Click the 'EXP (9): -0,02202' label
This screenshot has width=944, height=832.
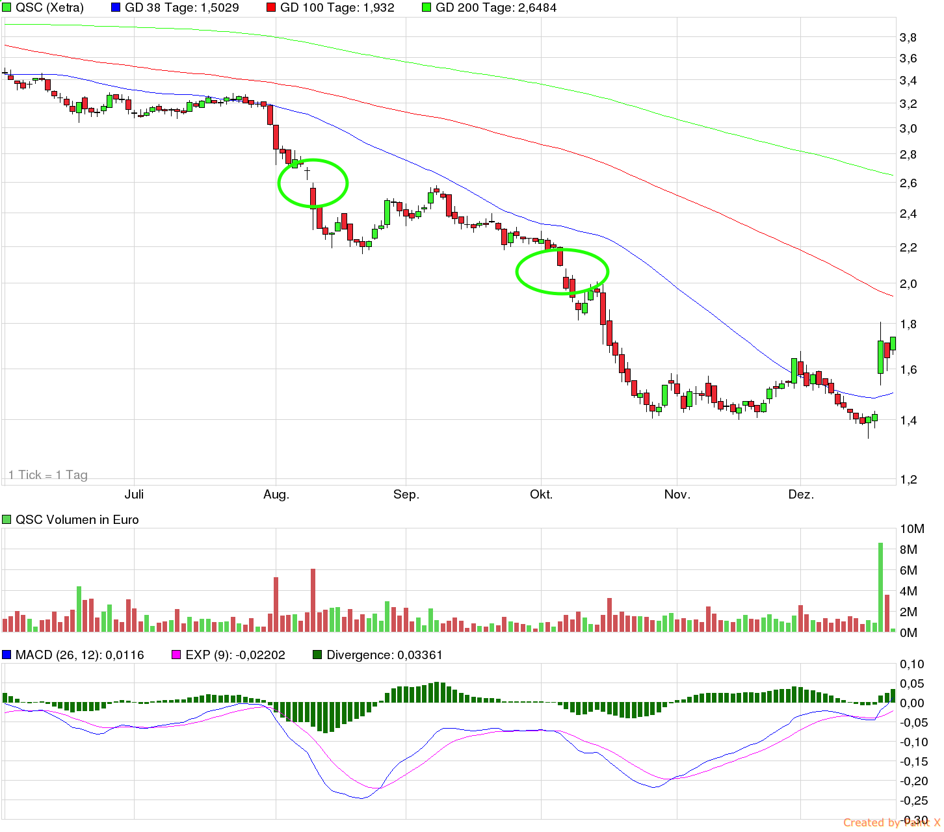pyautogui.click(x=235, y=655)
